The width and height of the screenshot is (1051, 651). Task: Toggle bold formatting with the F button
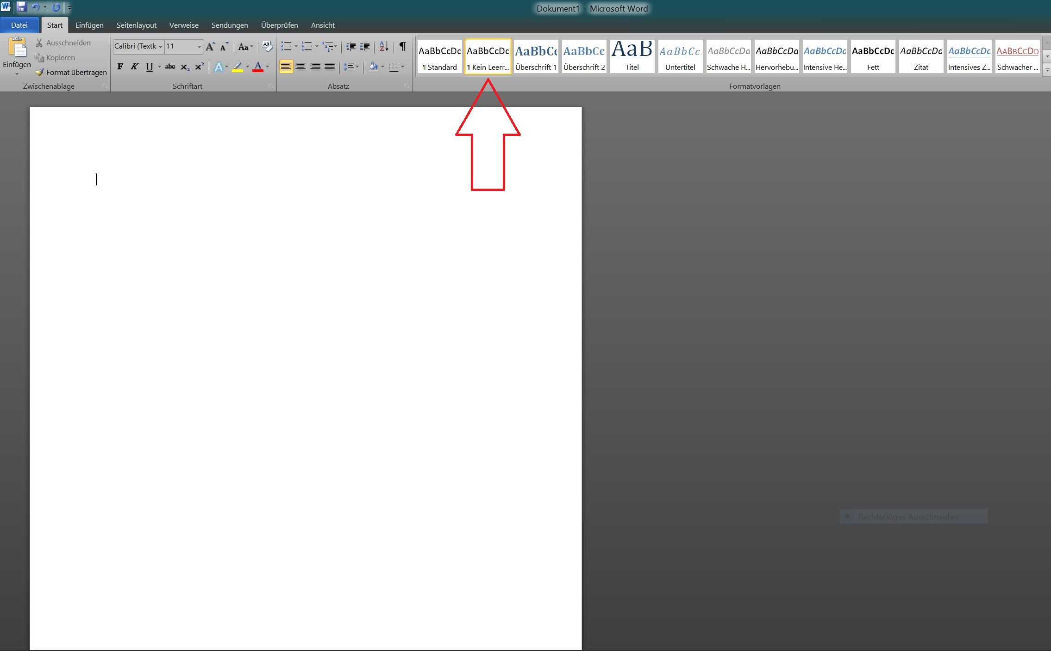120,67
